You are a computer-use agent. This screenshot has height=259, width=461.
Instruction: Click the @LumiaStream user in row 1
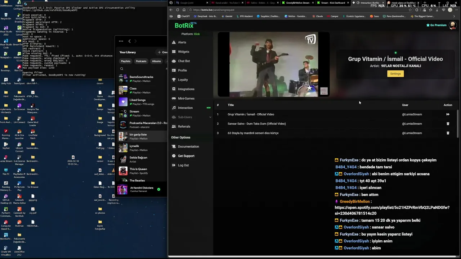click(412, 114)
